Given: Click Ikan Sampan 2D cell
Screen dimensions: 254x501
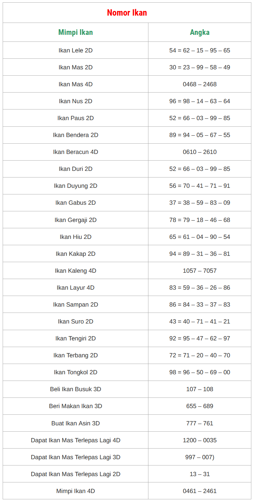Looking at the screenshot, I should click(x=75, y=305).
